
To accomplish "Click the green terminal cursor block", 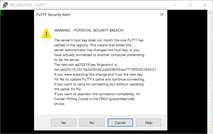I will (2, 13).
